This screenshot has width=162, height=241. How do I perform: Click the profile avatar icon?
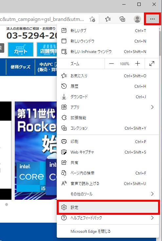coord(137,19)
